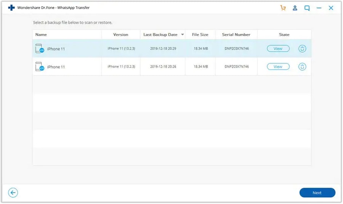Click the Next button
The height and width of the screenshot is (204, 343).
(317, 193)
